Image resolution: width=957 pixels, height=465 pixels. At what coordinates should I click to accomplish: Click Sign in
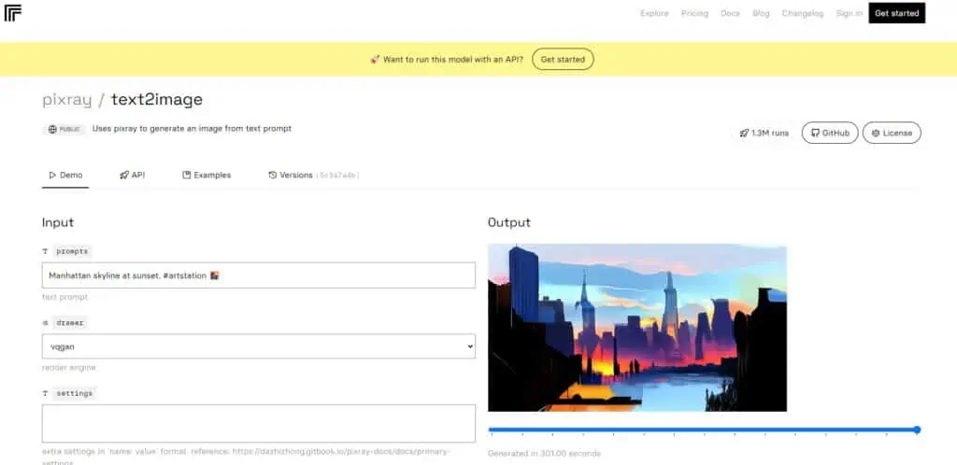click(x=849, y=13)
